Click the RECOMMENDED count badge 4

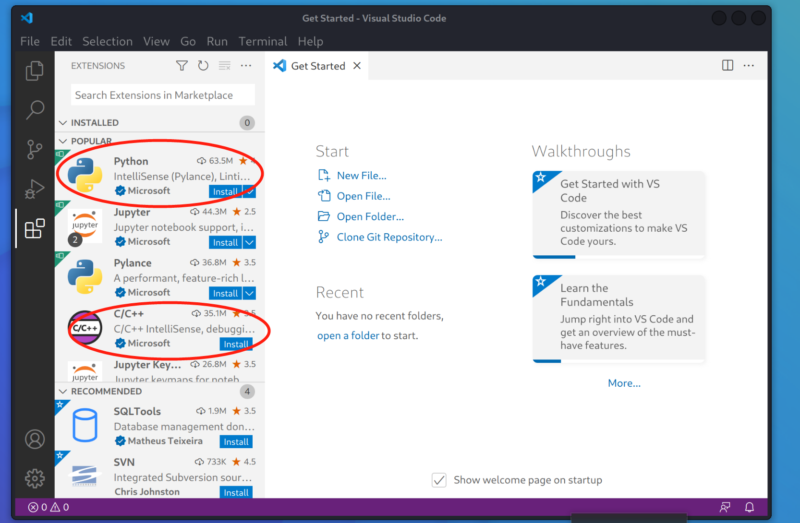tap(247, 392)
